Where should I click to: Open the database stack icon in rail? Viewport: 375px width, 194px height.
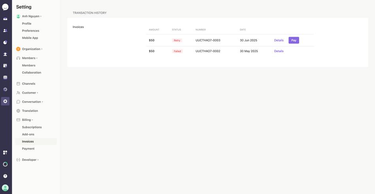[5, 77]
